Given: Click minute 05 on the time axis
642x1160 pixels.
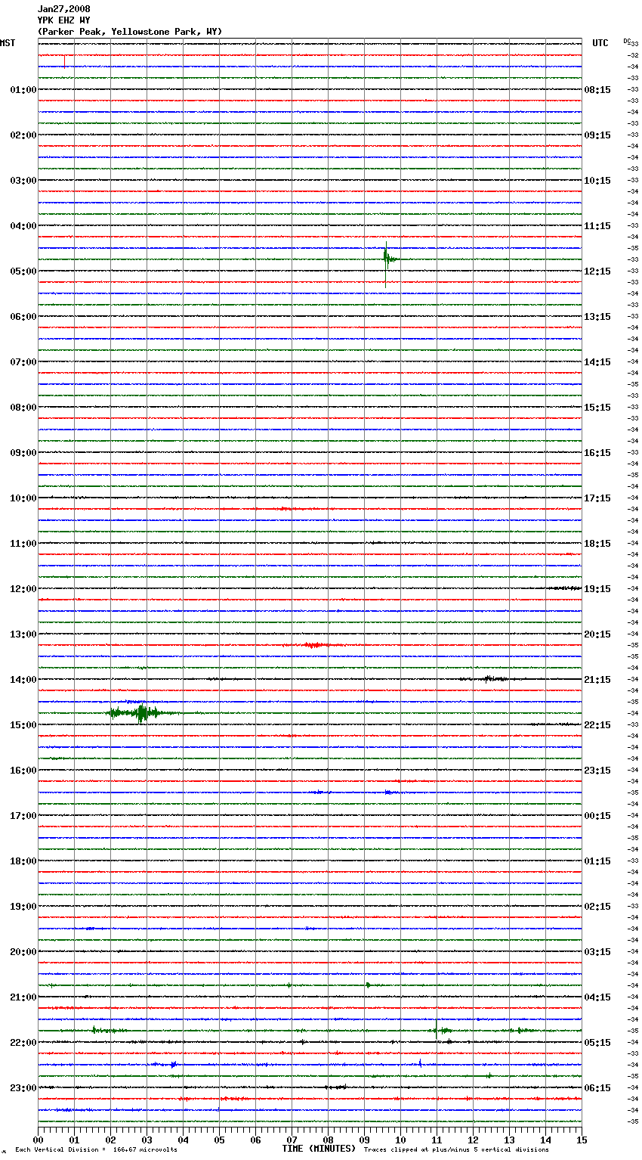Looking at the screenshot, I should click(220, 1140).
